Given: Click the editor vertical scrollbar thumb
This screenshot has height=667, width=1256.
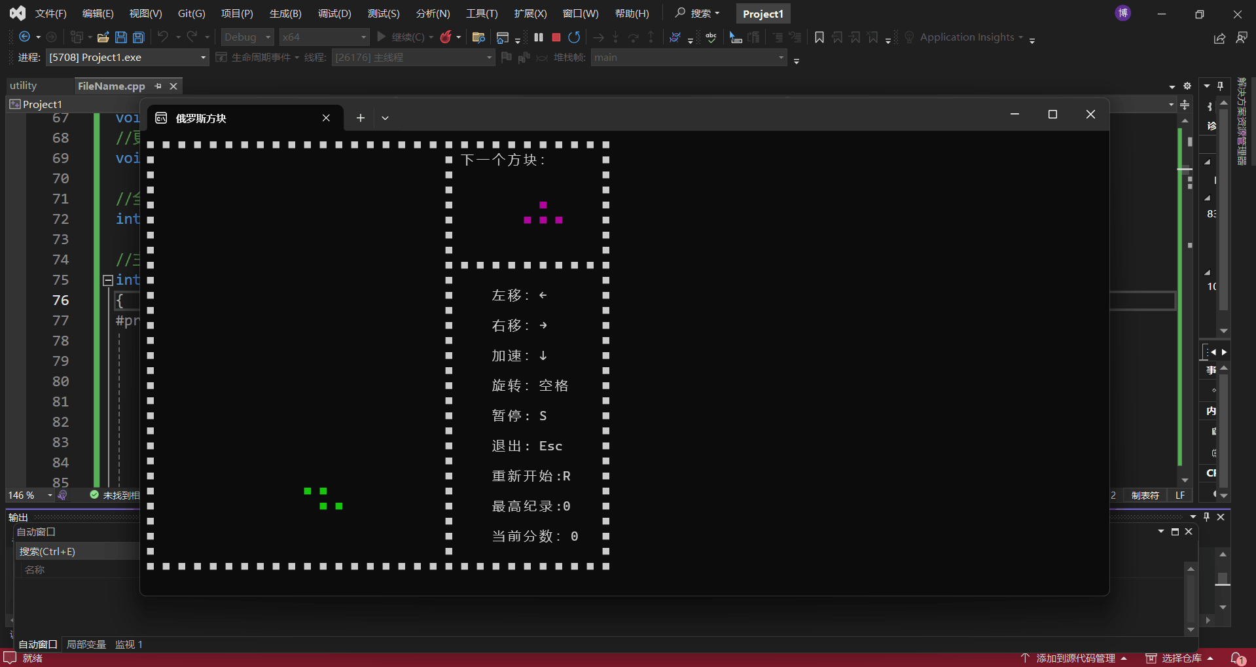Looking at the screenshot, I should [x=1185, y=170].
